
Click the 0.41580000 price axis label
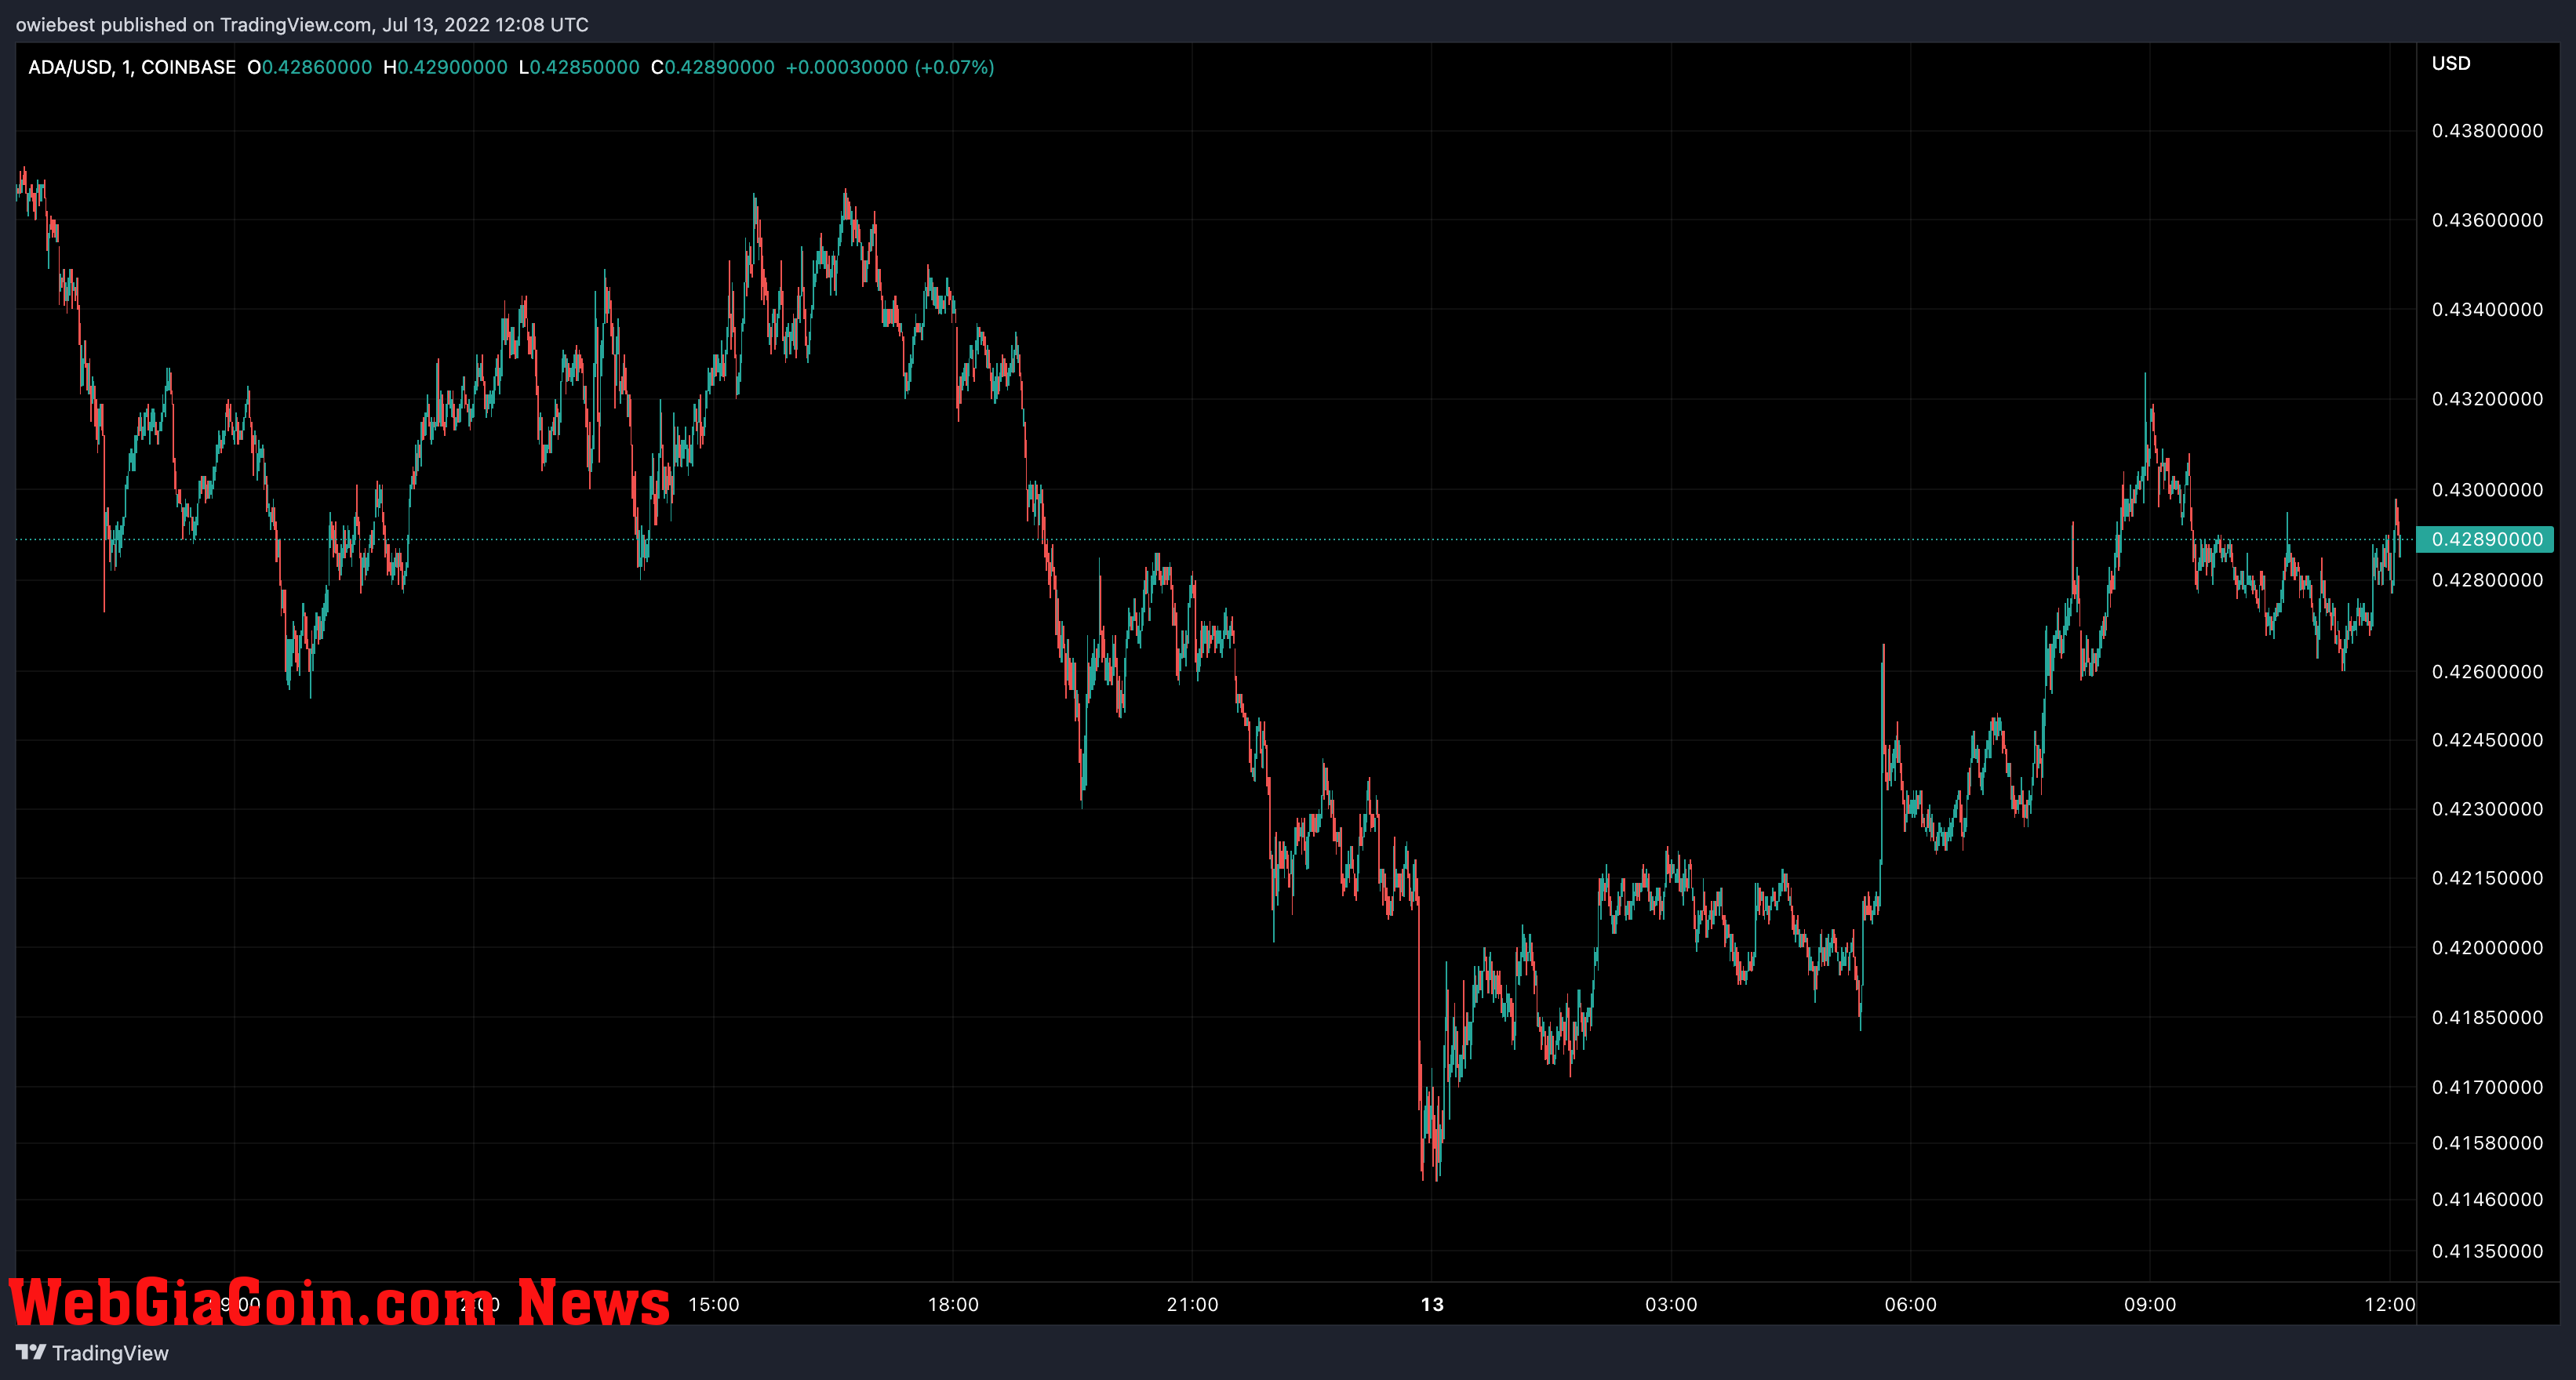(x=2487, y=1143)
